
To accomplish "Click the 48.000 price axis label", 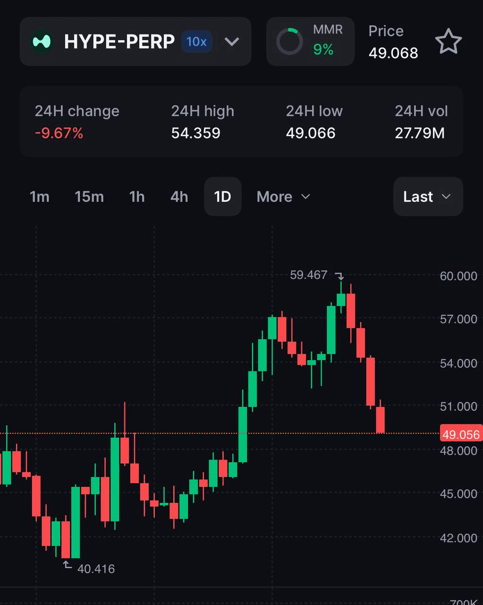I will (458, 451).
